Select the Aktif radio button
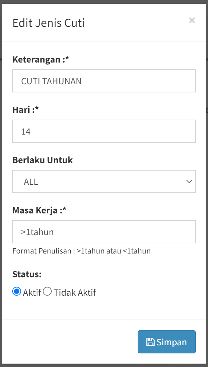Image resolution: width=208 pixels, height=367 pixels. (x=17, y=292)
